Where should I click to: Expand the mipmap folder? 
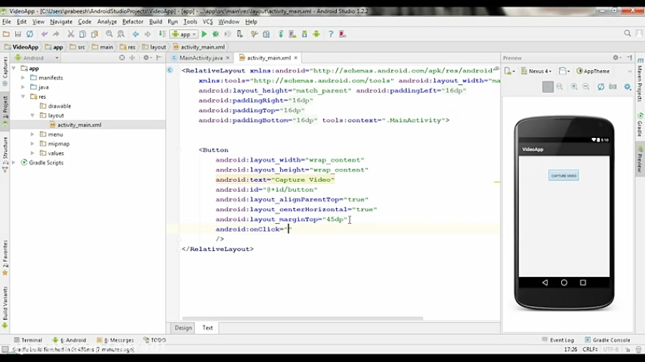pos(32,144)
